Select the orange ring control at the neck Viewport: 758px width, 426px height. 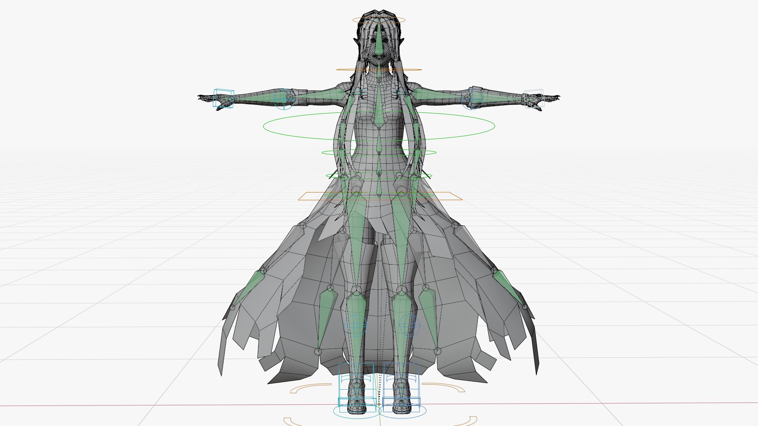[379, 70]
